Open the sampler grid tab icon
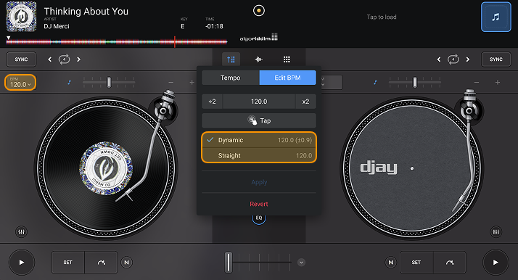 [287, 59]
